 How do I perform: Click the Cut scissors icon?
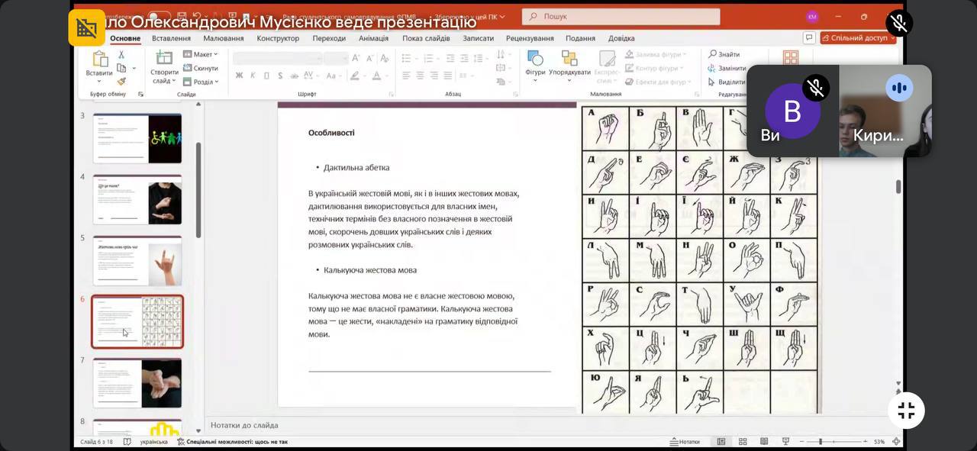pyautogui.click(x=121, y=55)
